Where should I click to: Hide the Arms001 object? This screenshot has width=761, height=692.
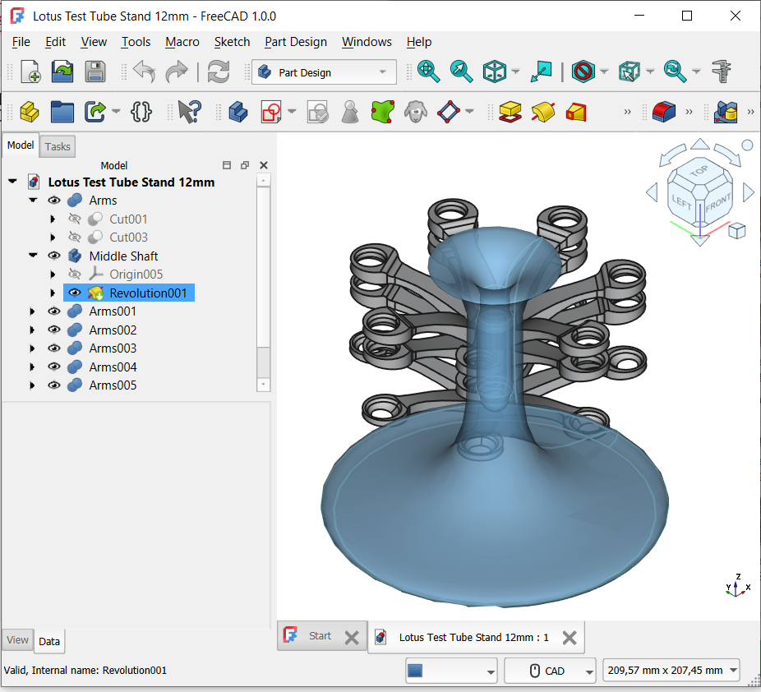[x=54, y=311]
